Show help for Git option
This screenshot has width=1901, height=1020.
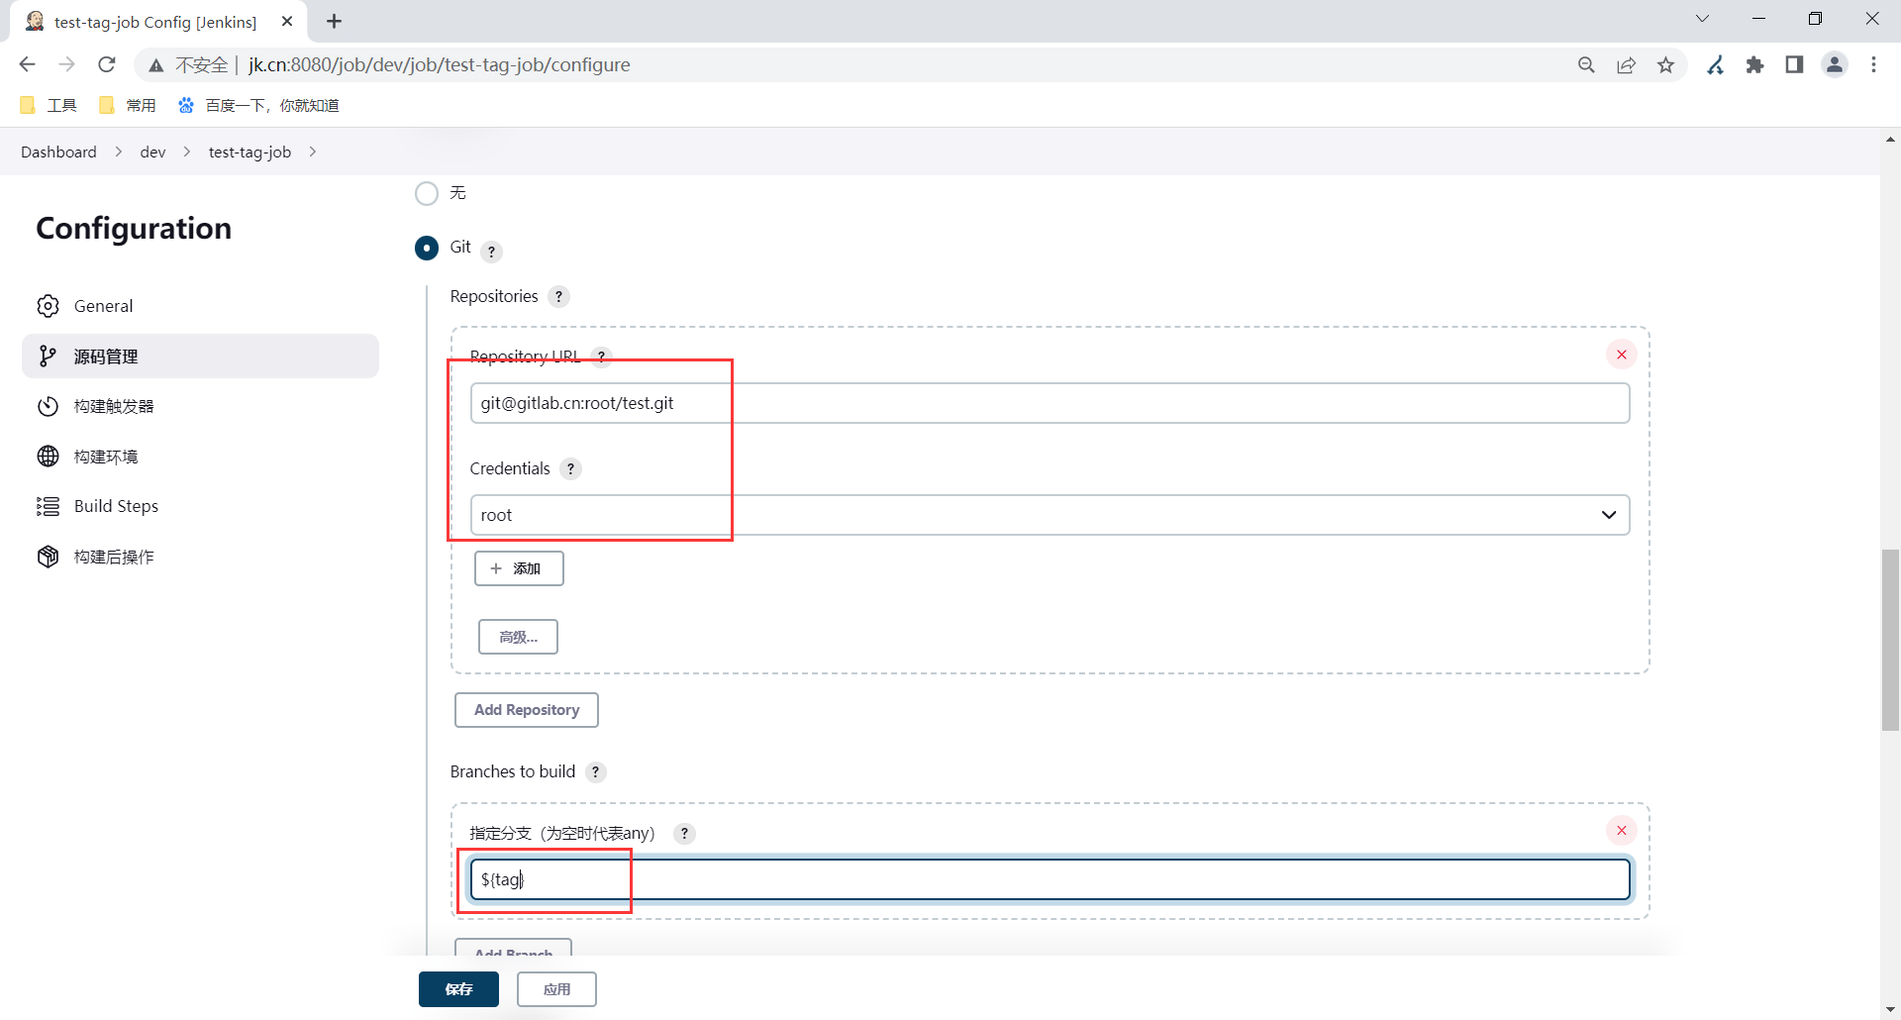pyautogui.click(x=491, y=252)
